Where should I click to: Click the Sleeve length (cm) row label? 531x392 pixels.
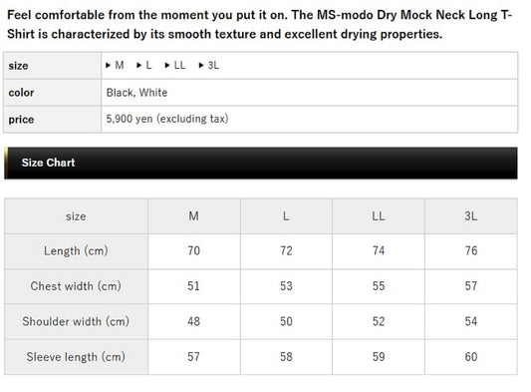[76, 357]
